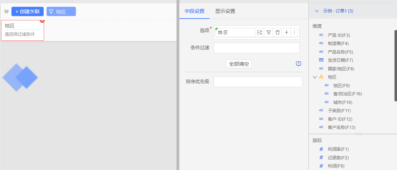Delete the 地区 option with trash icon
This screenshot has width=397, height=170.
[x=277, y=32]
